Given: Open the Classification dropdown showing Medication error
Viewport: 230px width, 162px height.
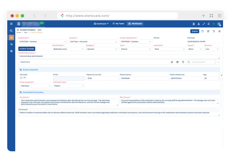Looking at the screenshot, I should point(68,49).
